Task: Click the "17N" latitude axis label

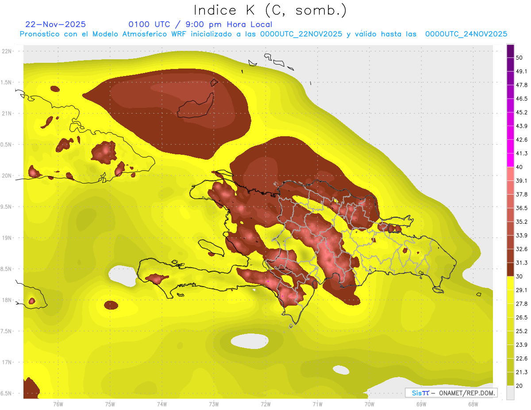Action: click(x=7, y=362)
